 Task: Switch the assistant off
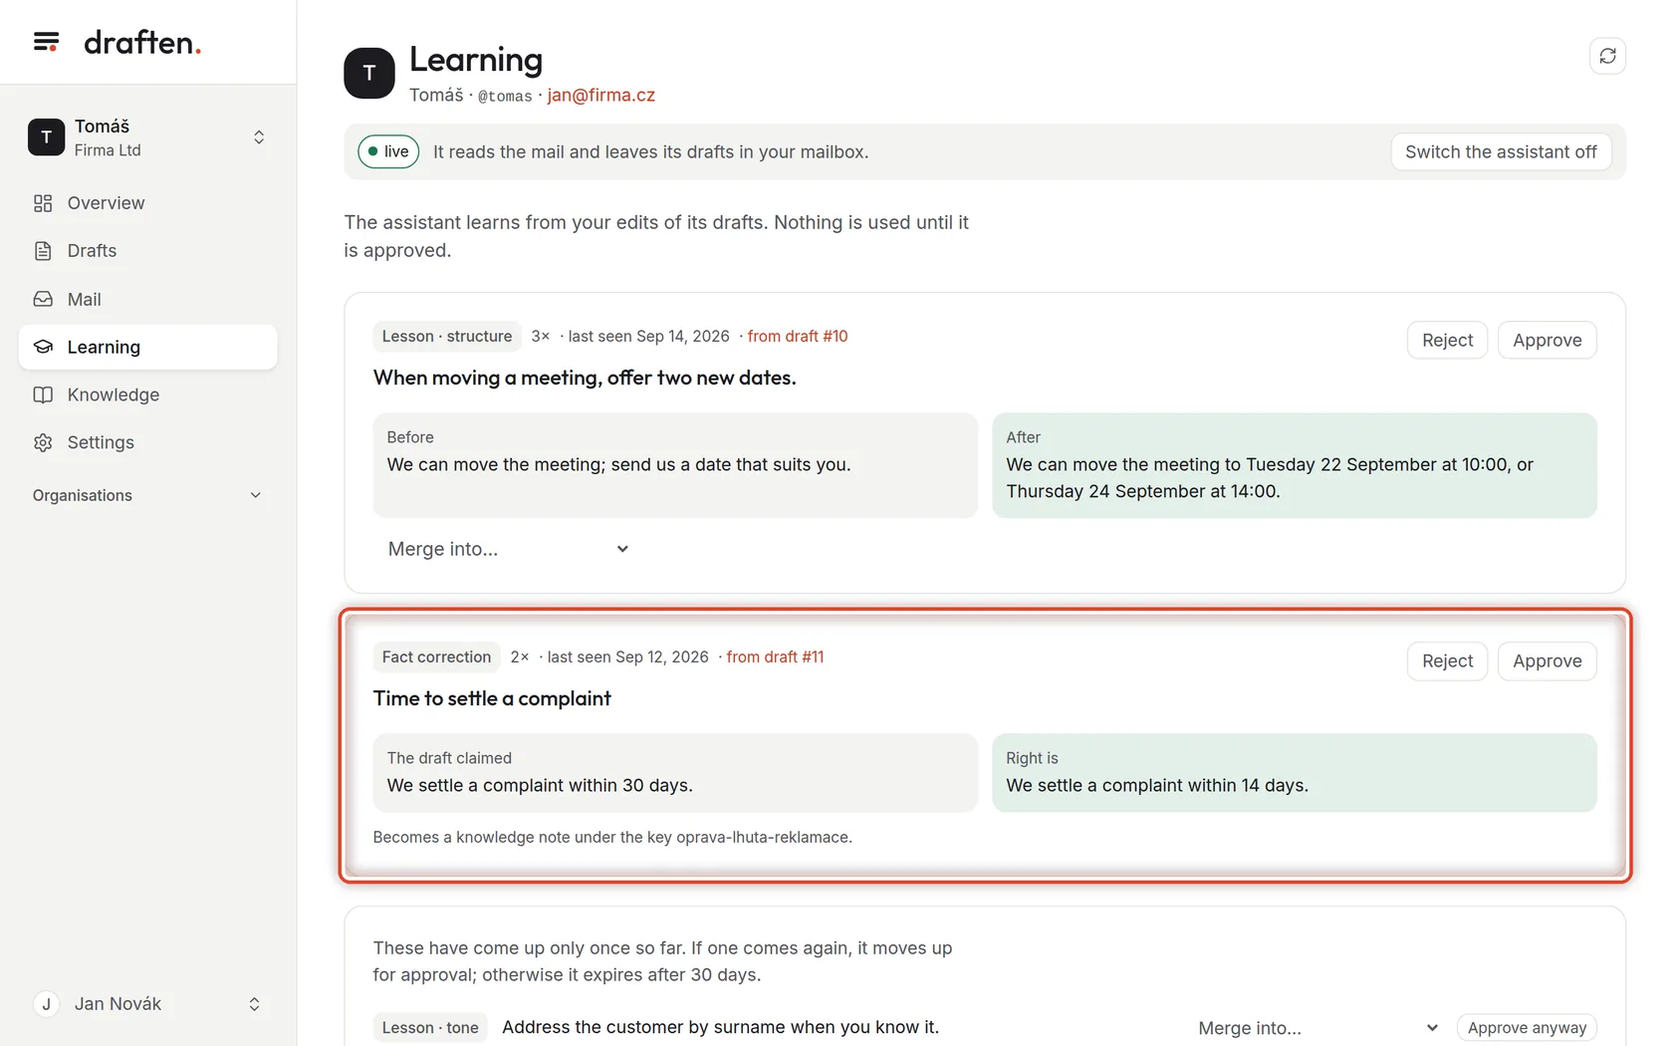click(1501, 151)
